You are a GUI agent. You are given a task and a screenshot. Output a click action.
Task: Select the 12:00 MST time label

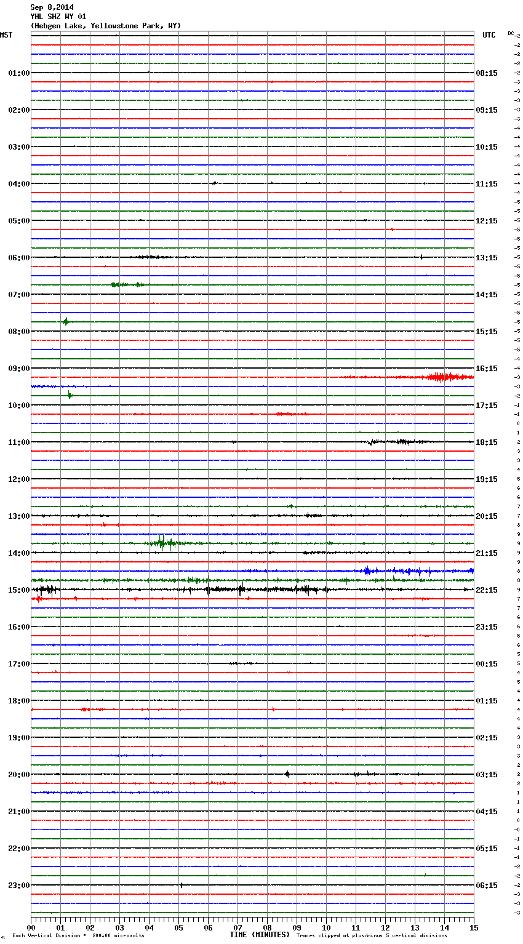click(x=18, y=479)
